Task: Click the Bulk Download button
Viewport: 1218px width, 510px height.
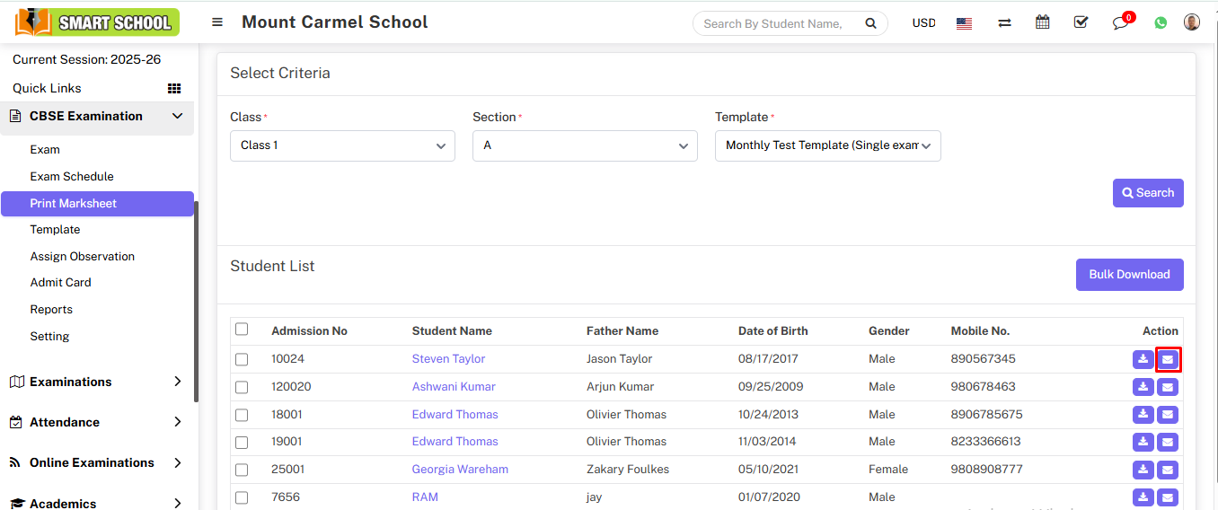Action: point(1129,275)
